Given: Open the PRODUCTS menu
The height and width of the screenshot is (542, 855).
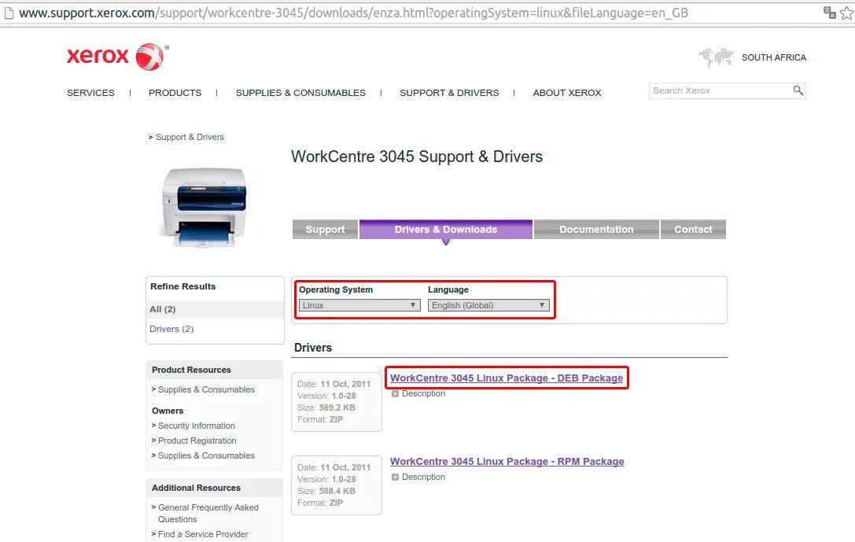Looking at the screenshot, I should click(x=175, y=93).
